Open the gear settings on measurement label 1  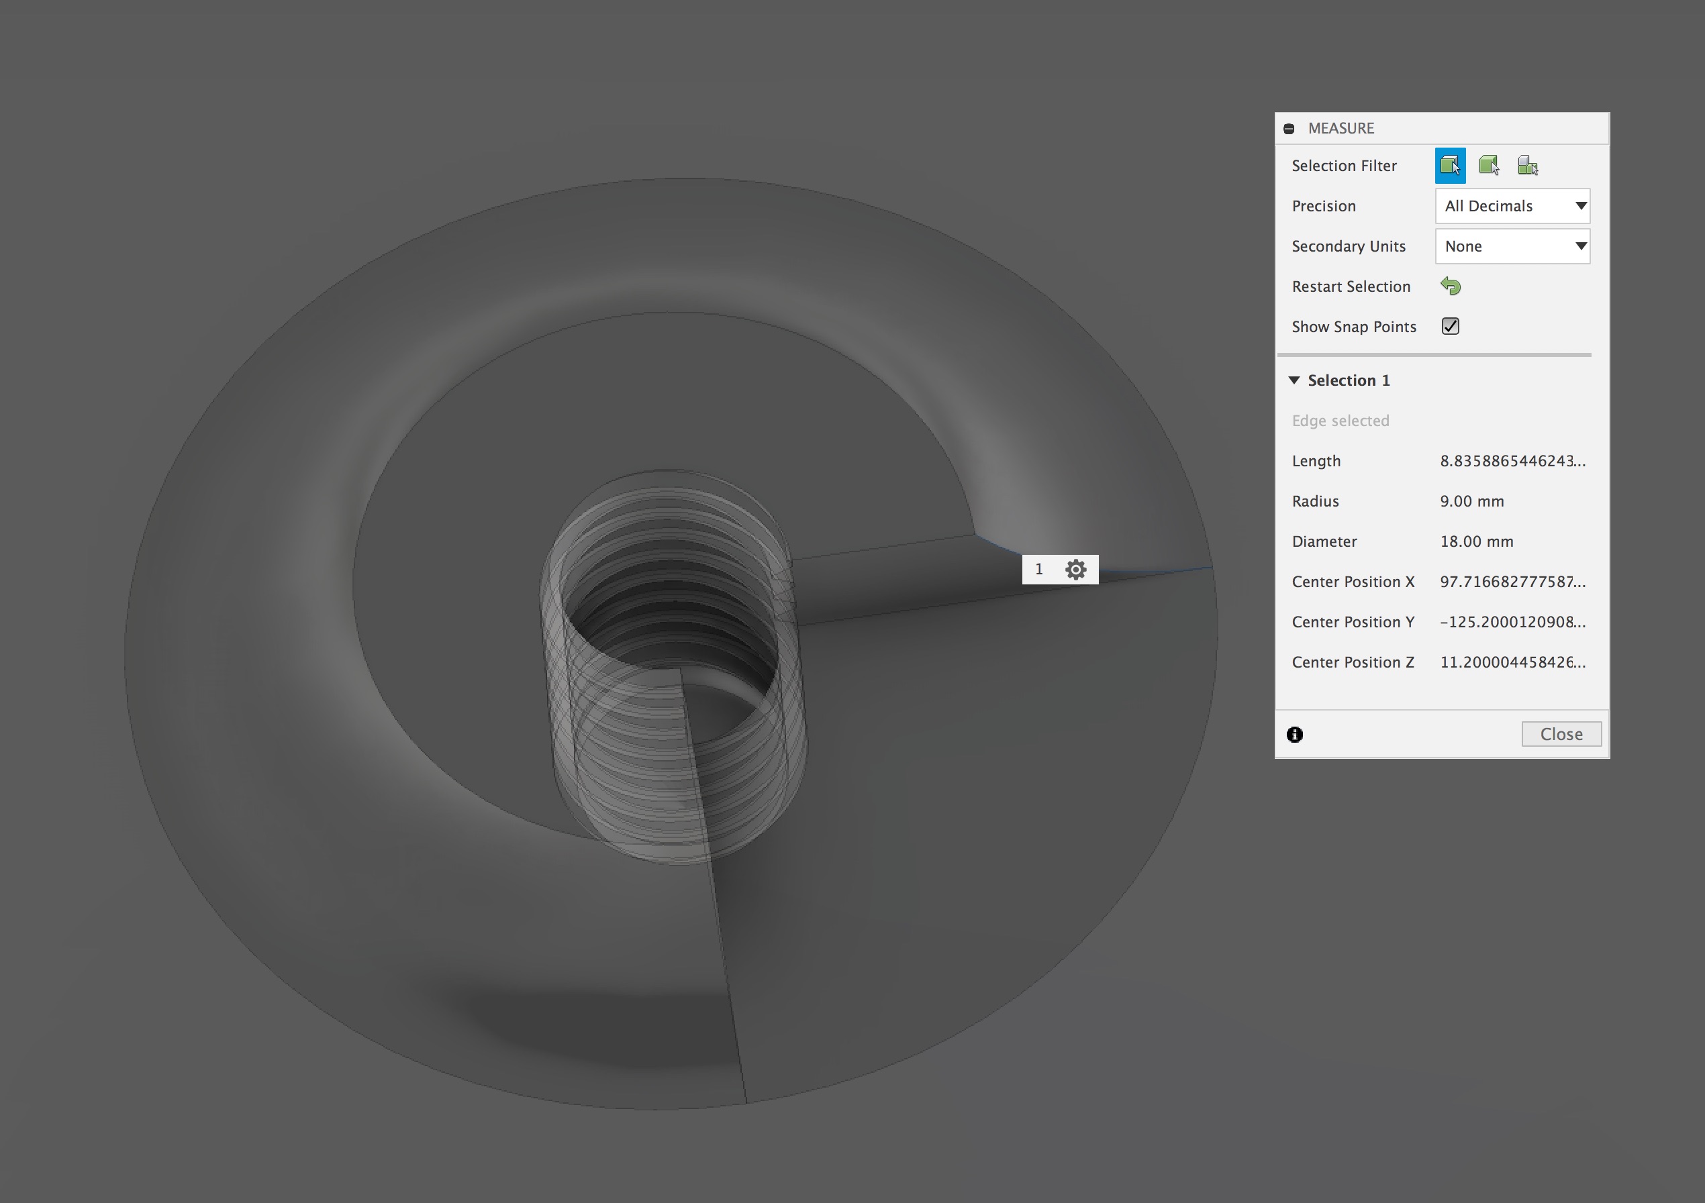1075,569
